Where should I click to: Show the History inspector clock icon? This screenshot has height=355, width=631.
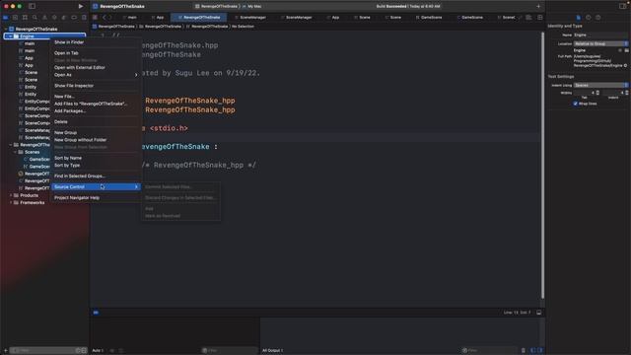[589, 18]
